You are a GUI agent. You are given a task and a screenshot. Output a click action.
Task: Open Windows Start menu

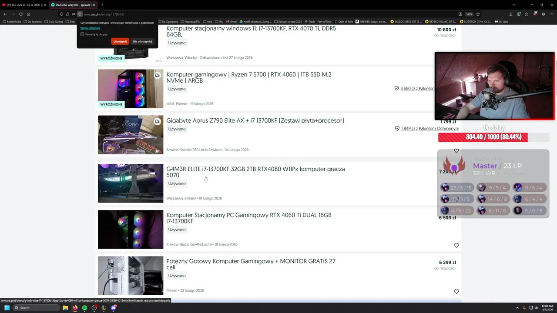(x=7, y=308)
